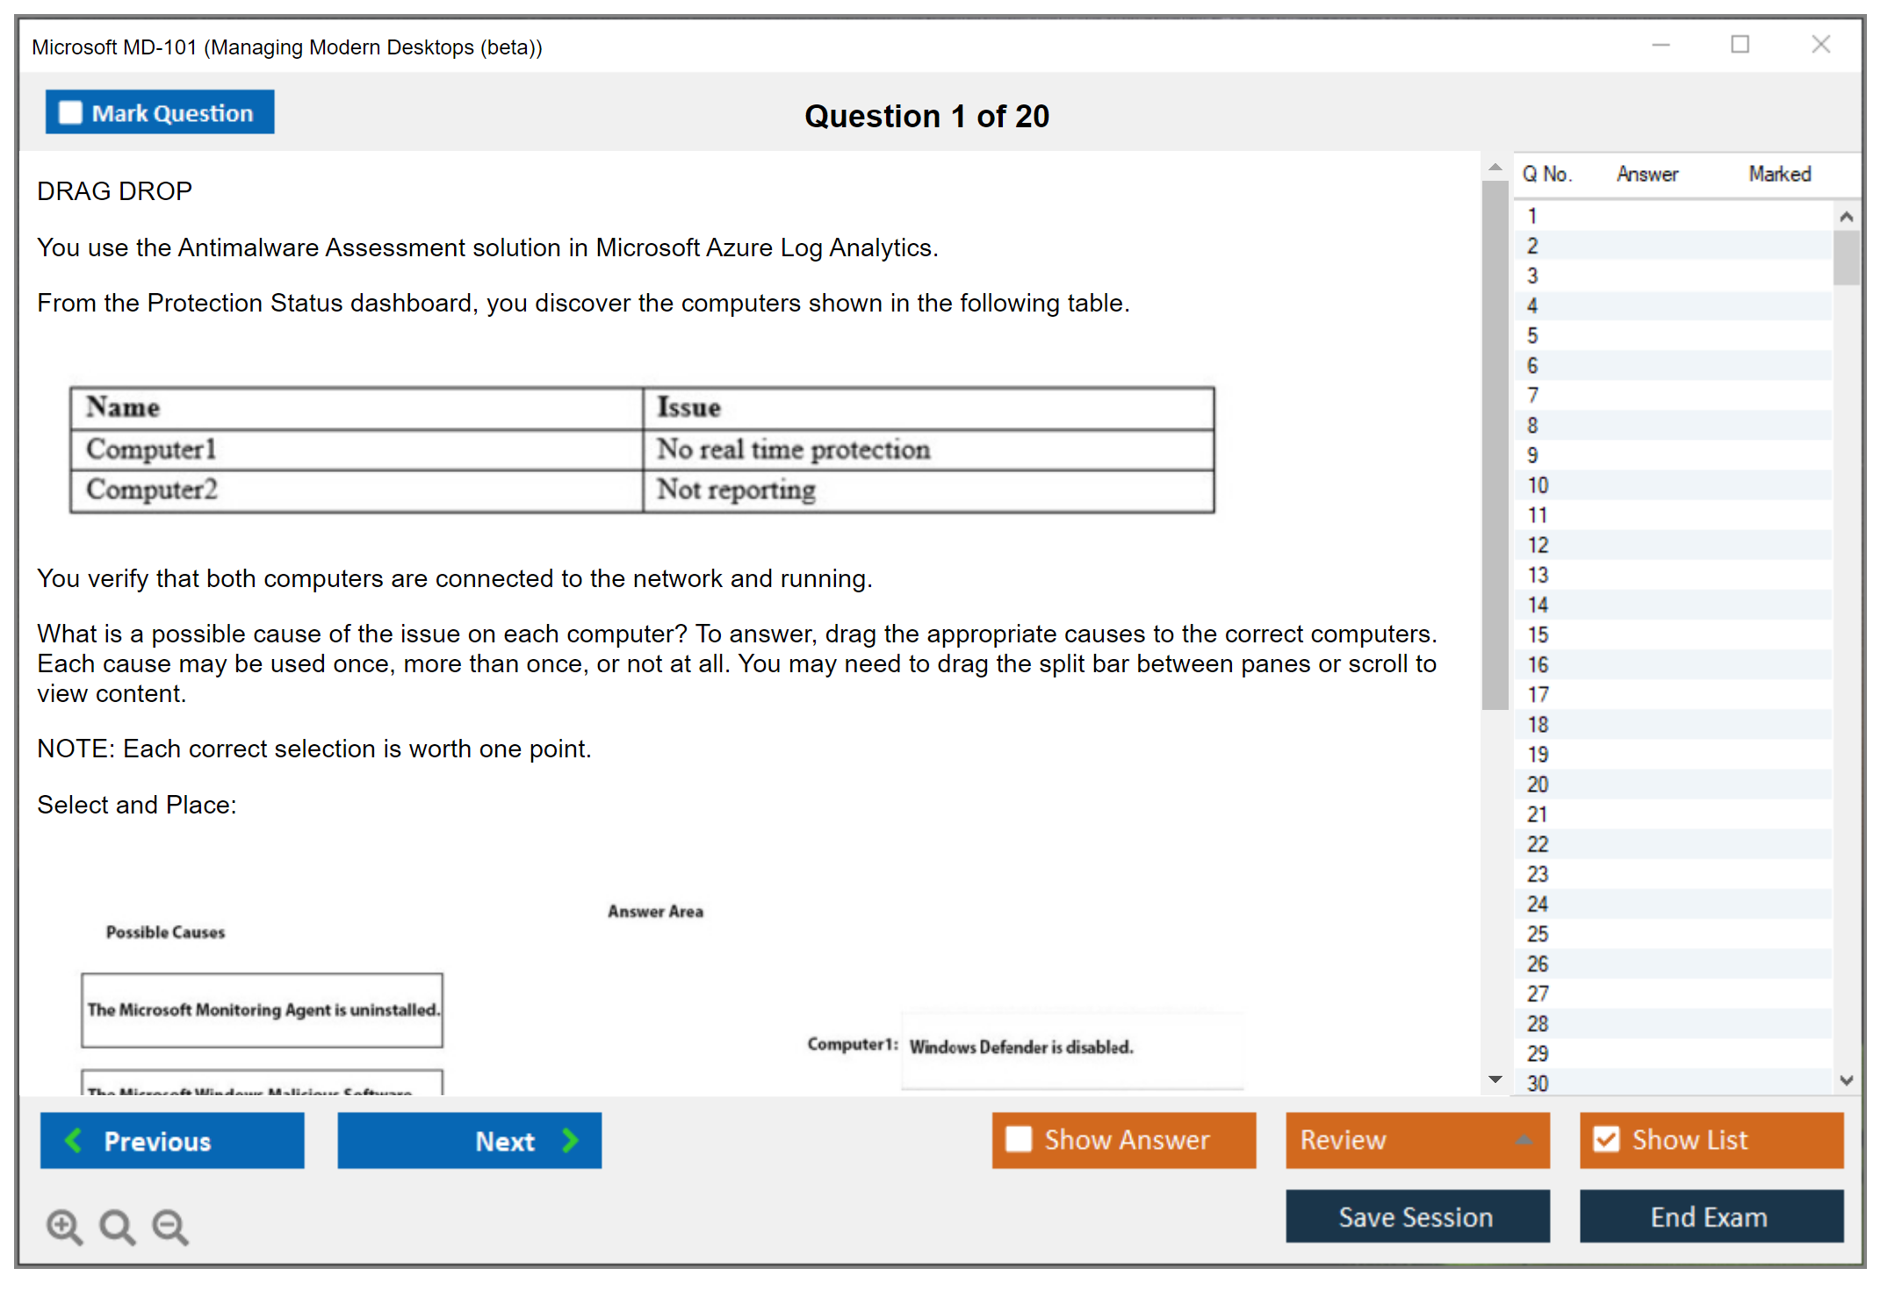Uncheck the Show List checkbox
Image resolution: width=1888 pixels, height=1290 pixels.
(x=1606, y=1139)
